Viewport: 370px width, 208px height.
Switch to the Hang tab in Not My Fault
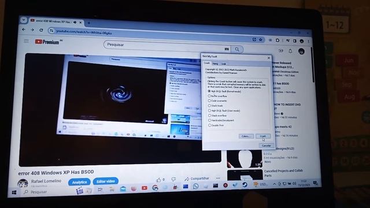[215, 64]
